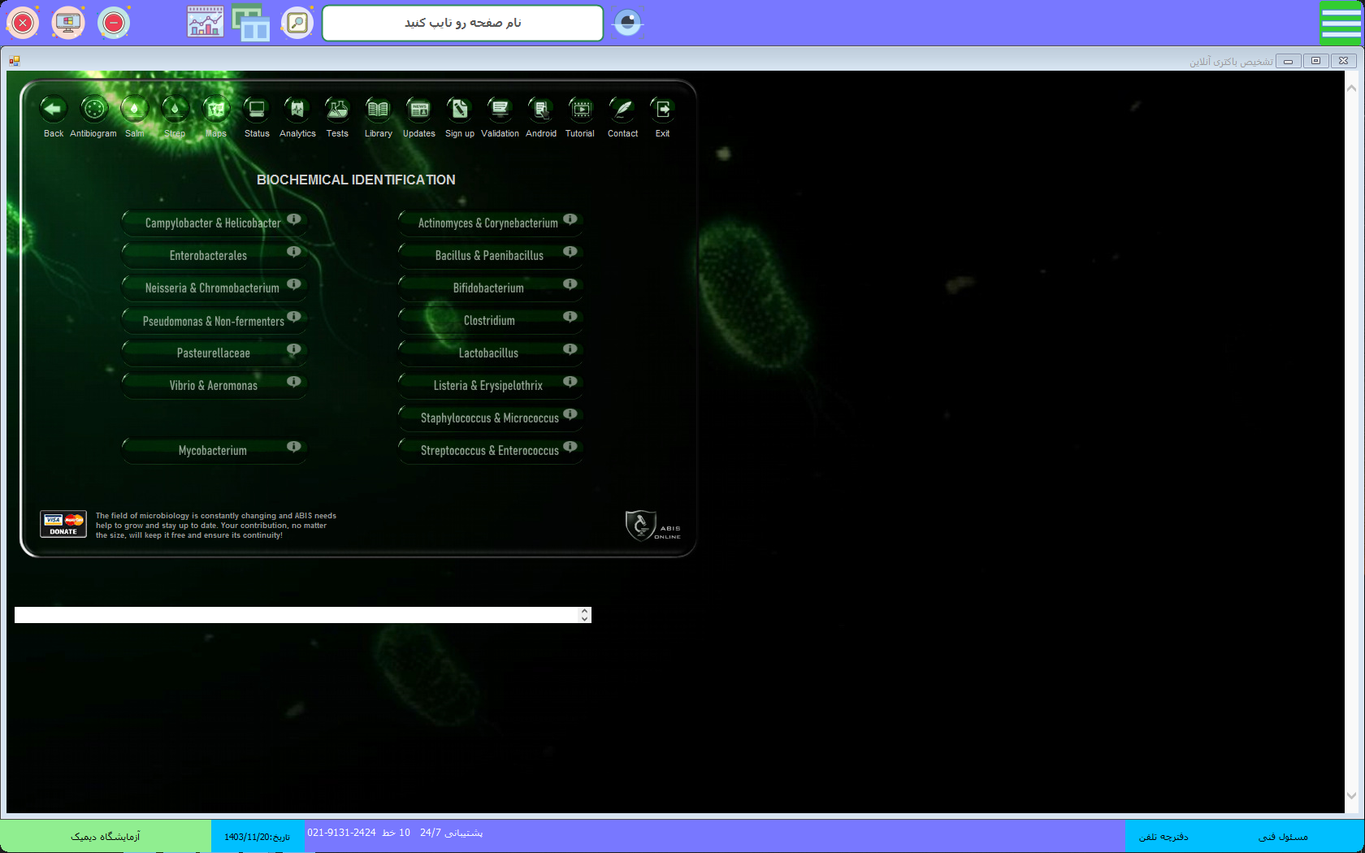Click the Validation icon
The image size is (1365, 853).
tap(500, 110)
